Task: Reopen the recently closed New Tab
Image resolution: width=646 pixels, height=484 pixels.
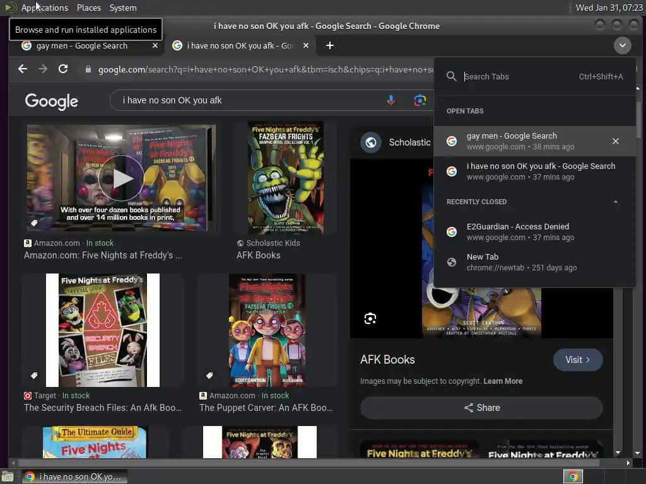Action: coord(535,262)
